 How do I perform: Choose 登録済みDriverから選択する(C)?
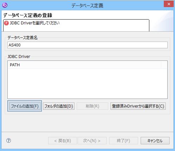[138, 106]
